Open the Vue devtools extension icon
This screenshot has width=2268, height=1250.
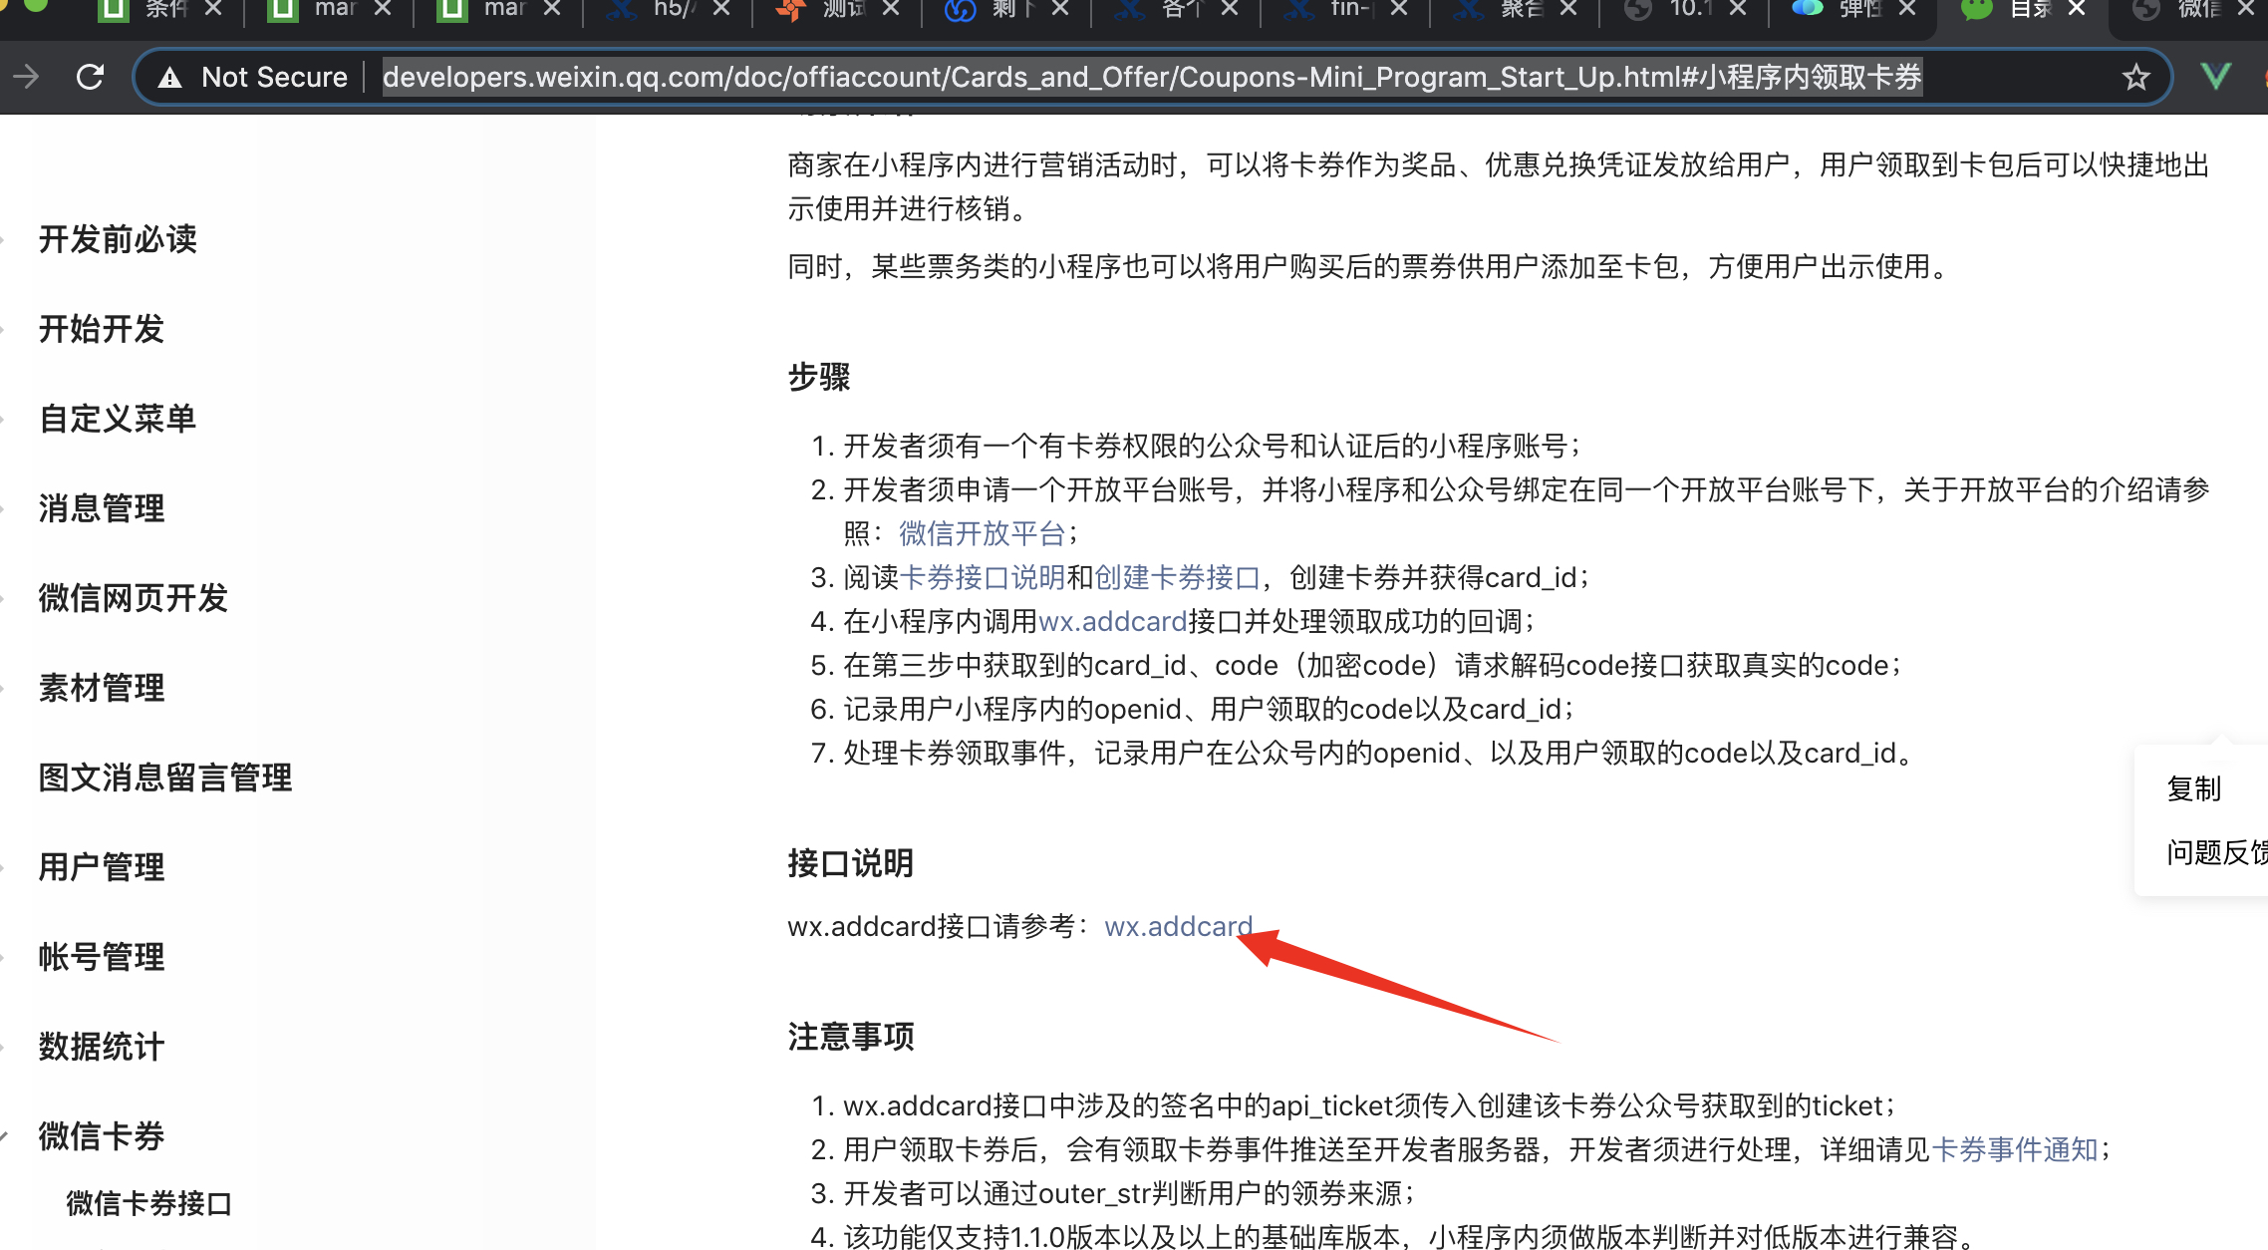2215,77
